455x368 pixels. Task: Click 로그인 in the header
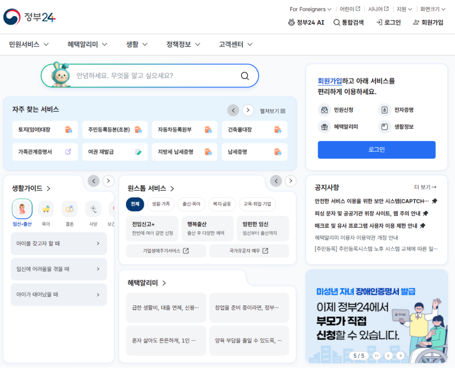coord(388,22)
